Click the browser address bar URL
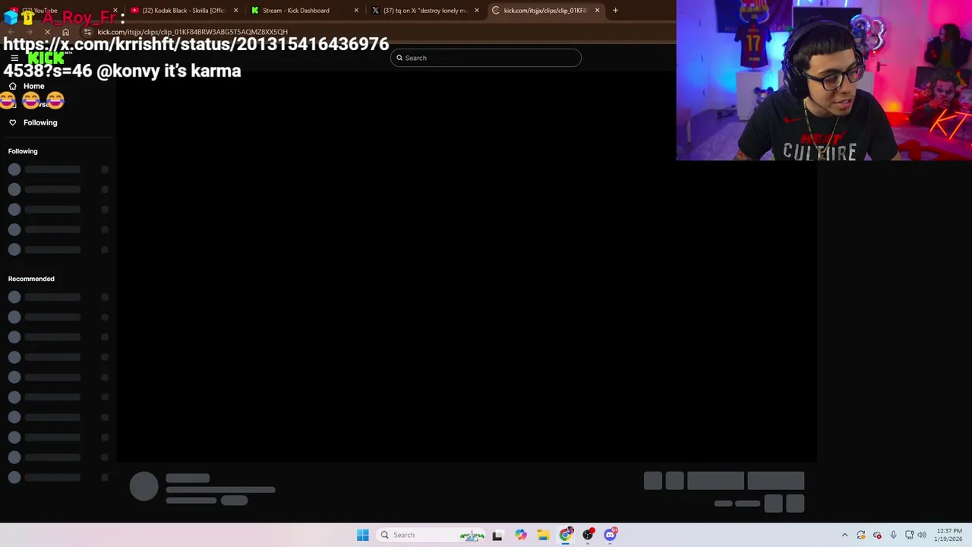This screenshot has width=972, height=547. point(192,32)
